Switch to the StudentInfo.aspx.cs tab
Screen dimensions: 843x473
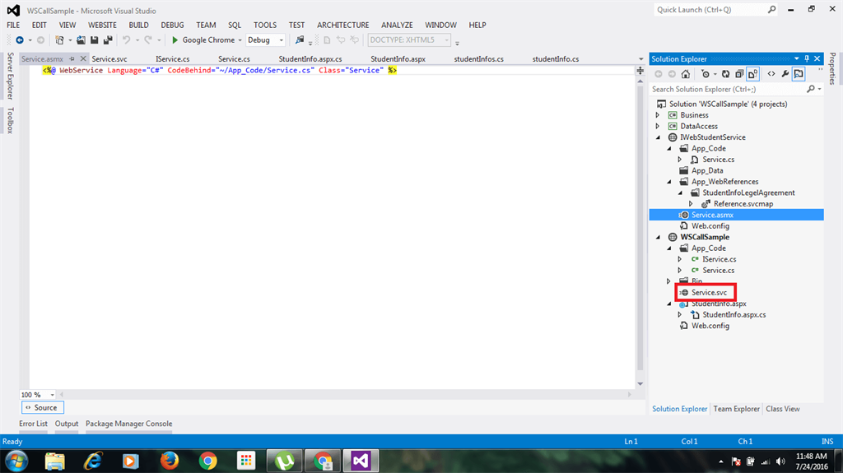pos(310,59)
